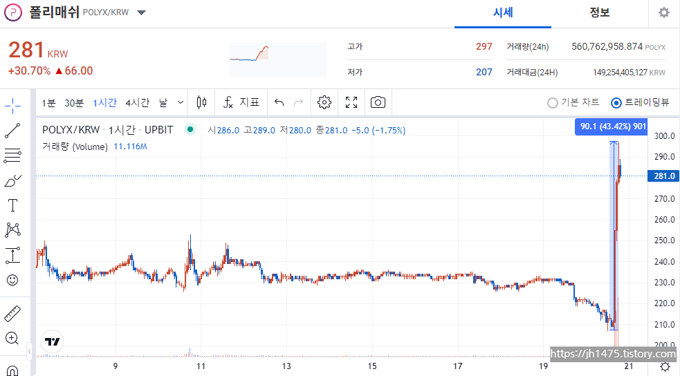Open the indicators (지표) menu
The width and height of the screenshot is (680, 376).
point(241,102)
